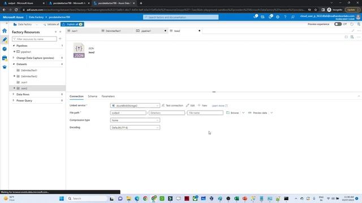Viewport: 362px width, 203px height.
Task: Click the File name path field
Action: point(205,113)
